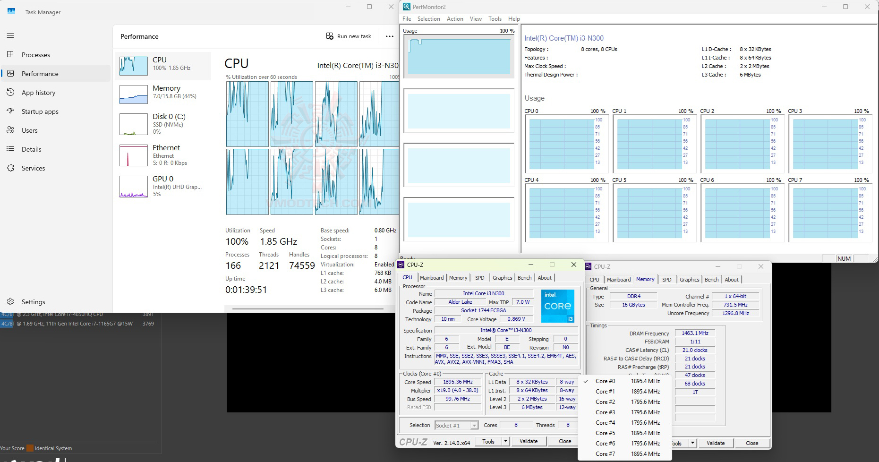Select Memory tab in rear CPU-Z

tap(645, 279)
